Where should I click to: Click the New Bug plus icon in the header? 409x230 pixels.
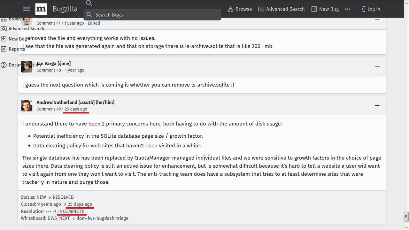click(x=314, y=9)
